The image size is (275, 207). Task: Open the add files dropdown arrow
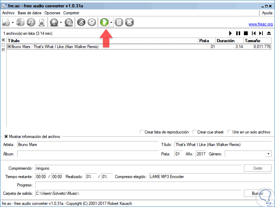tap(13, 22)
